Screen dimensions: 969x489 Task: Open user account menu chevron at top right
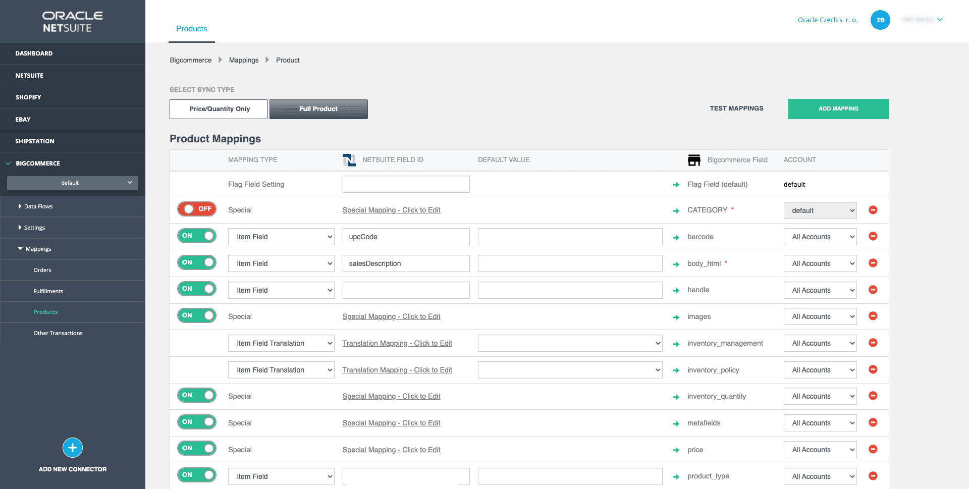[940, 20]
